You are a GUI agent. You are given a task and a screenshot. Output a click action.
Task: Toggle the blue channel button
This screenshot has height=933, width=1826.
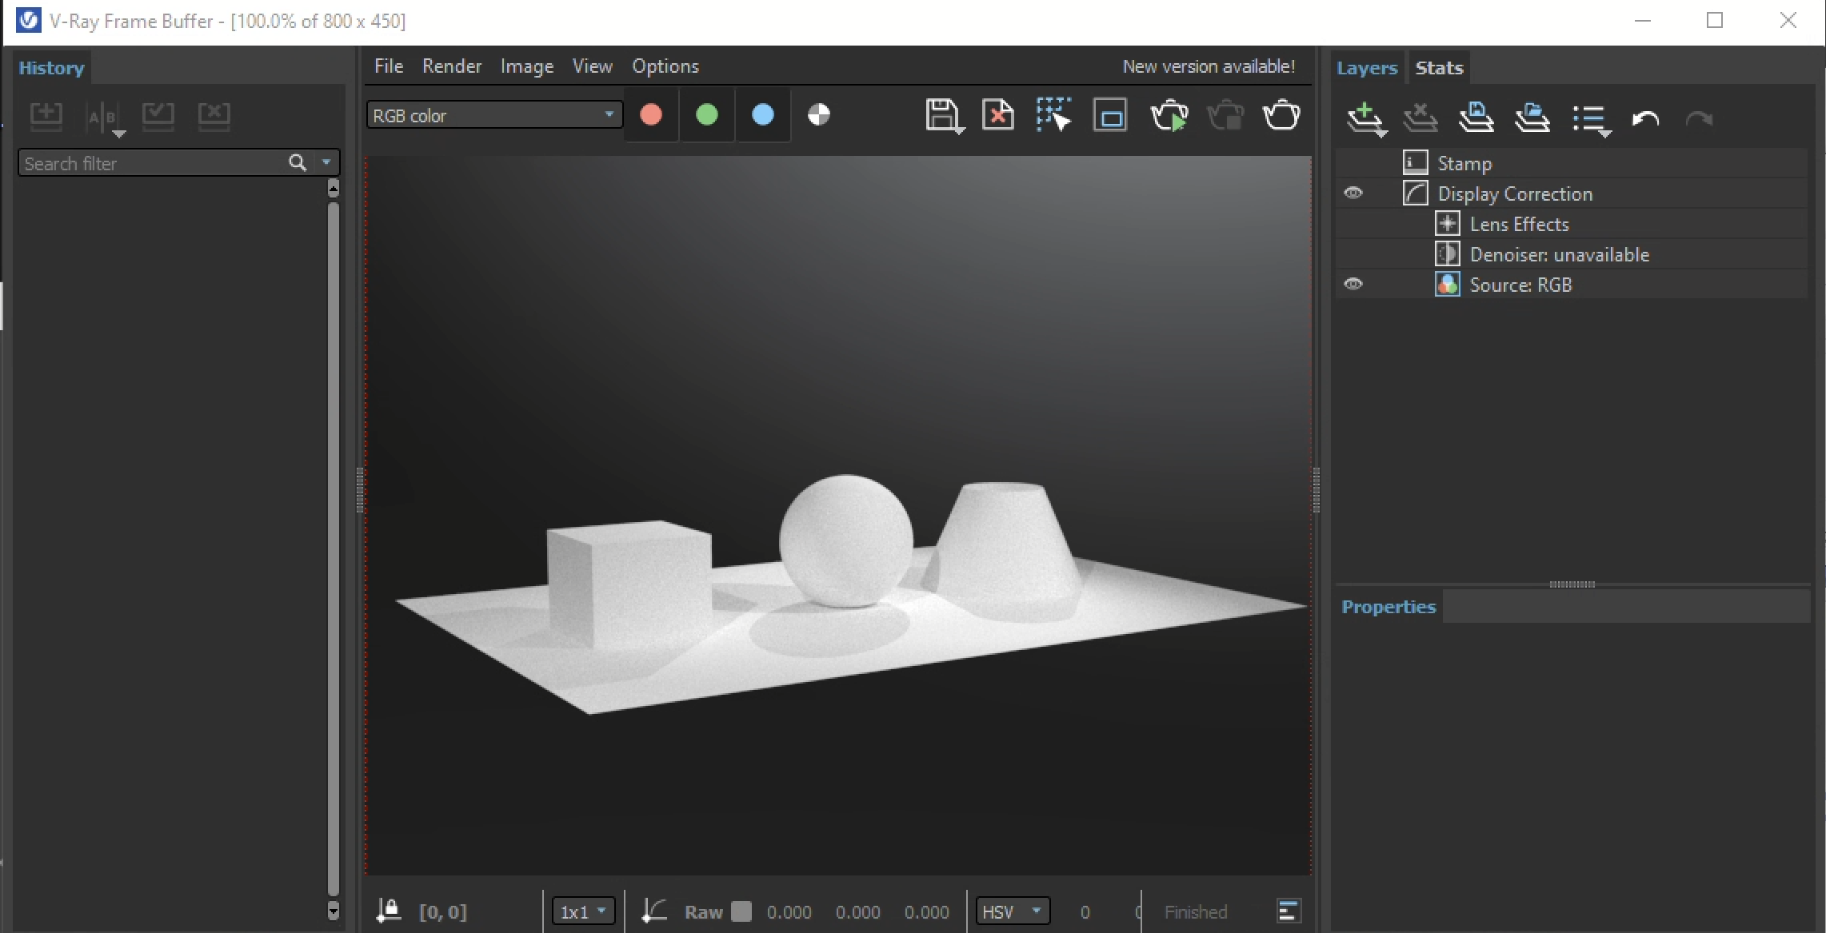(763, 116)
